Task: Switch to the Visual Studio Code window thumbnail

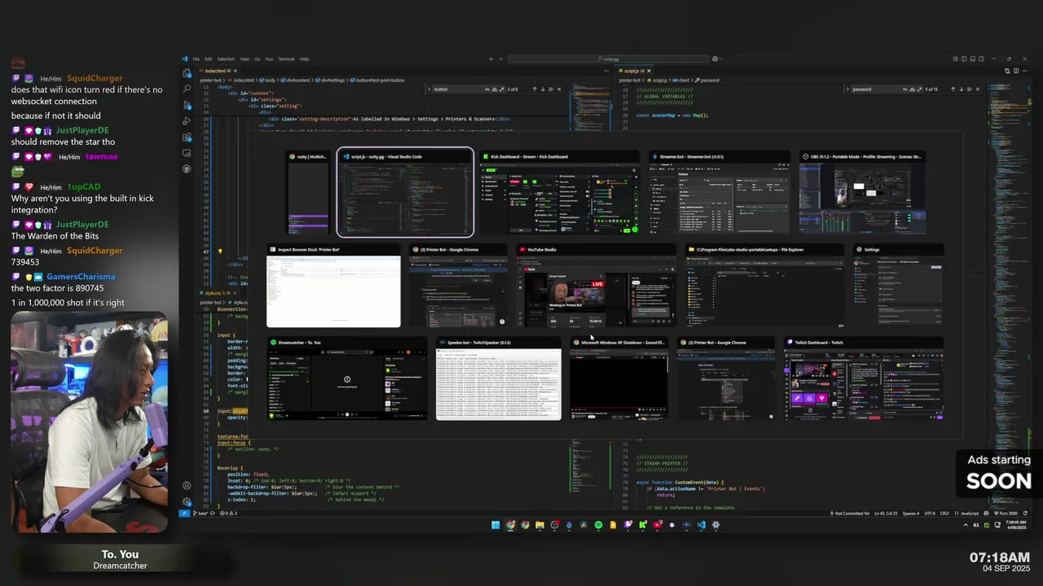Action: [x=405, y=192]
